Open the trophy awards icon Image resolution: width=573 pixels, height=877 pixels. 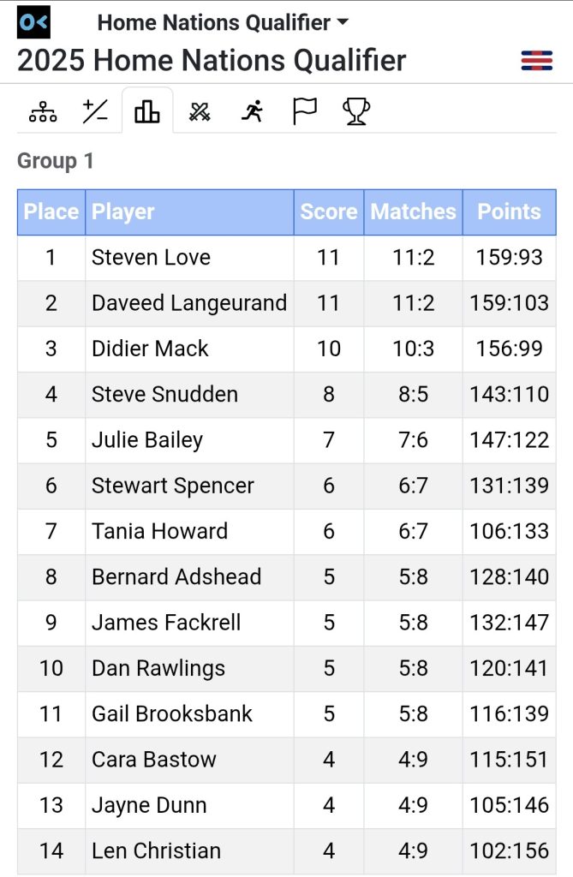coord(356,111)
